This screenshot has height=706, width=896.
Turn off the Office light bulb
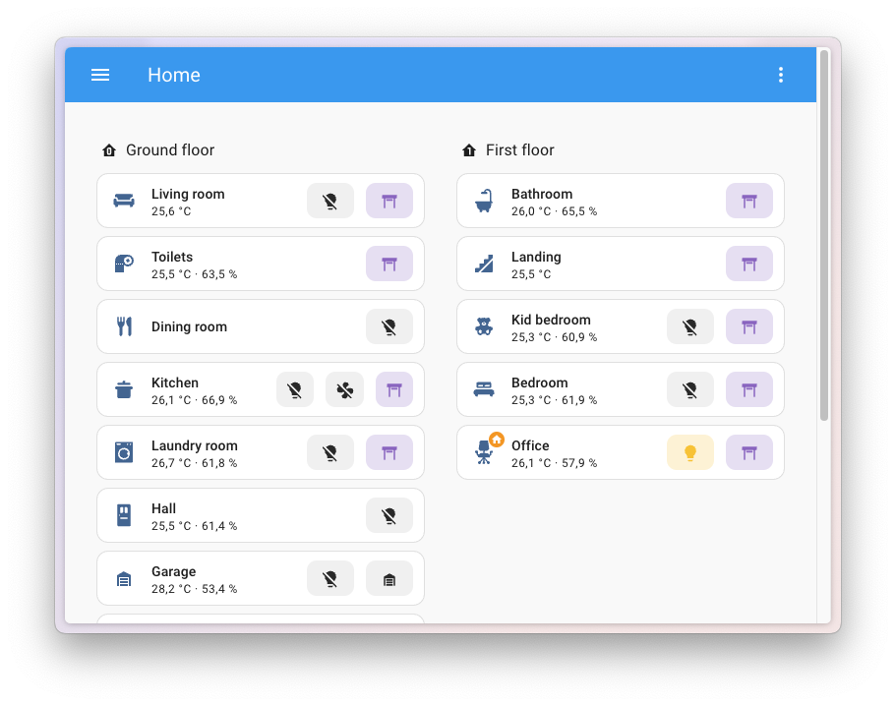coord(689,452)
